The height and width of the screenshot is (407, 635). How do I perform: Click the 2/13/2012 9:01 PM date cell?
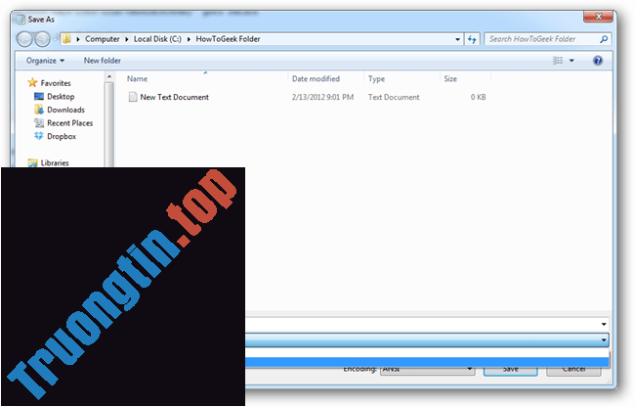coord(322,97)
